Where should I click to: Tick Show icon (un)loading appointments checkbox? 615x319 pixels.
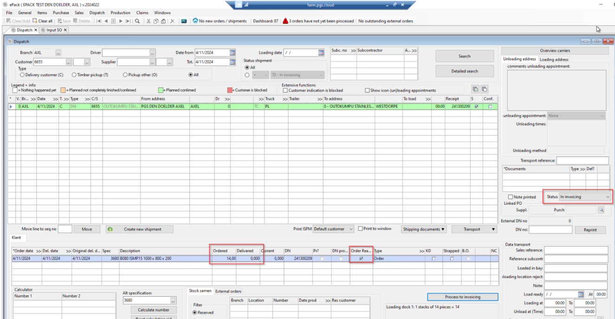pyautogui.click(x=367, y=91)
